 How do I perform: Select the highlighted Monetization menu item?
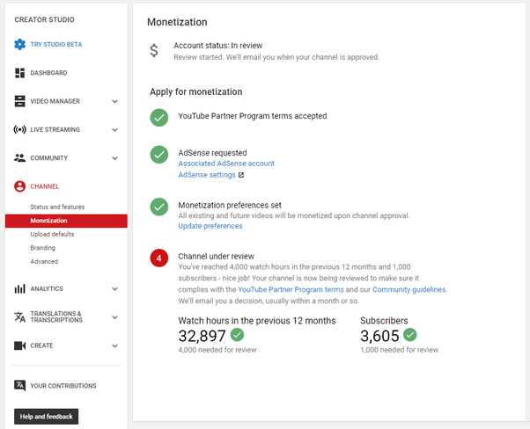(66, 221)
